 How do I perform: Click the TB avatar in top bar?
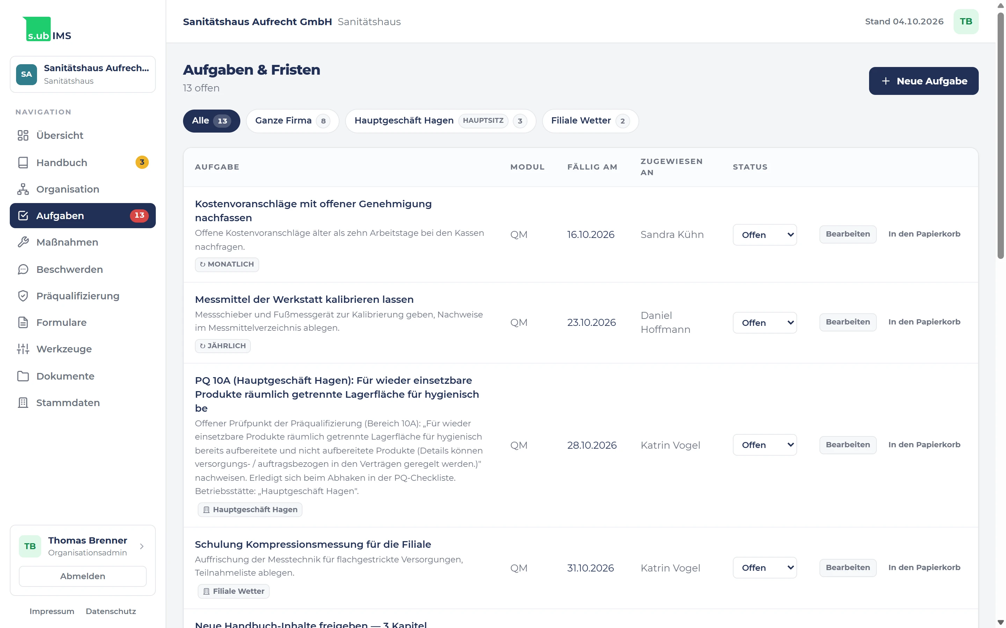point(966,22)
